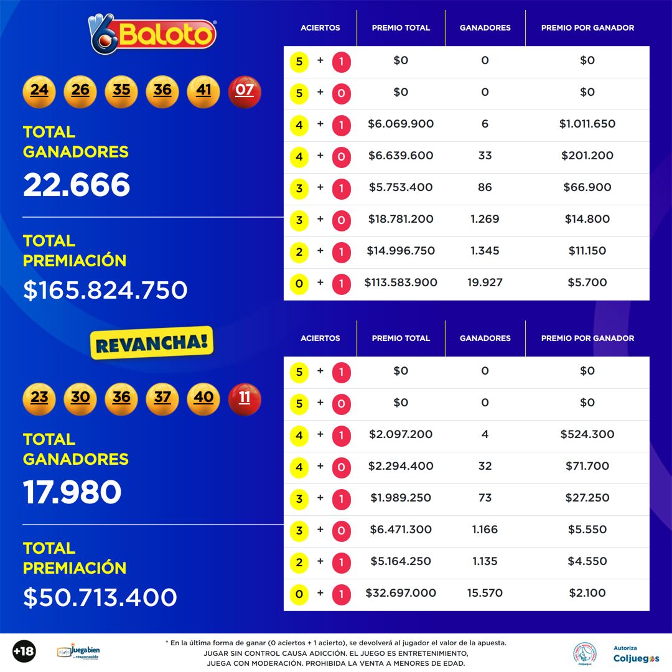Viewport: 672px width, 672px height.
Task: Click the ACIERTOS header in Baloto table
Action: coord(320,28)
